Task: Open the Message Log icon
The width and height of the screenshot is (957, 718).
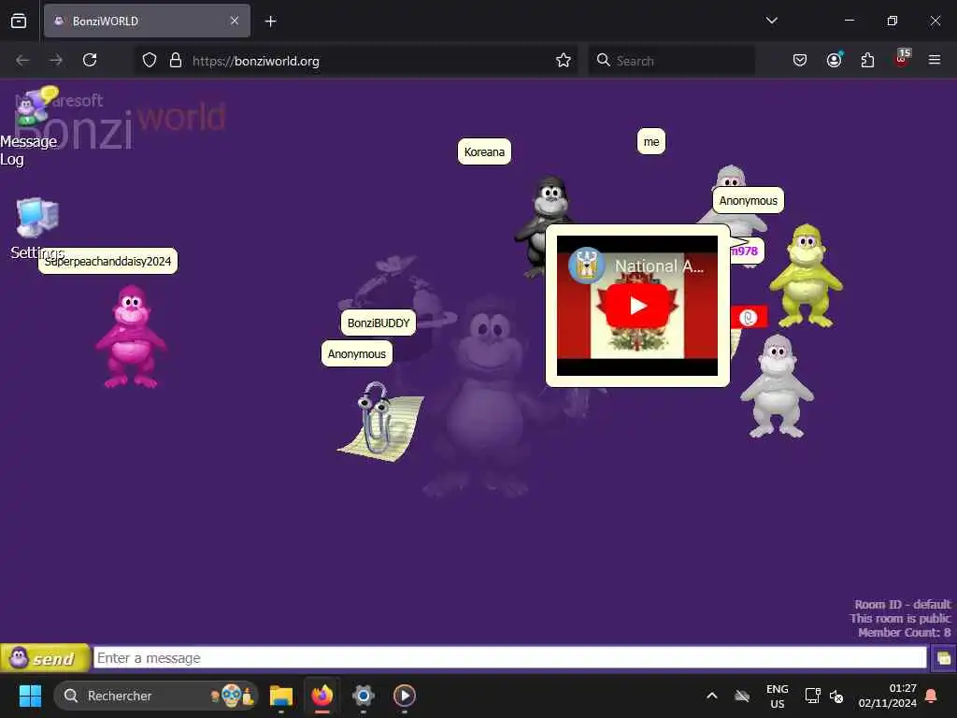Action: (36, 107)
